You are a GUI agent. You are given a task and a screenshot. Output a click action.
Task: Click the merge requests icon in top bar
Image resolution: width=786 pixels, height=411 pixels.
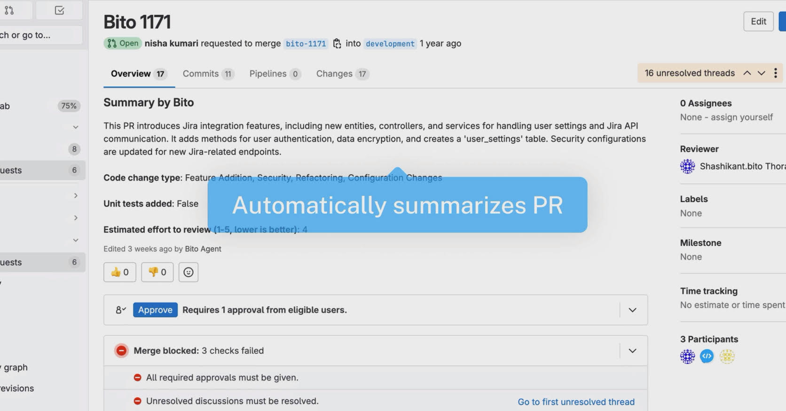tap(9, 10)
